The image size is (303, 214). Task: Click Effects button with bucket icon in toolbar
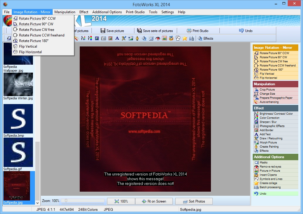[205, 39]
